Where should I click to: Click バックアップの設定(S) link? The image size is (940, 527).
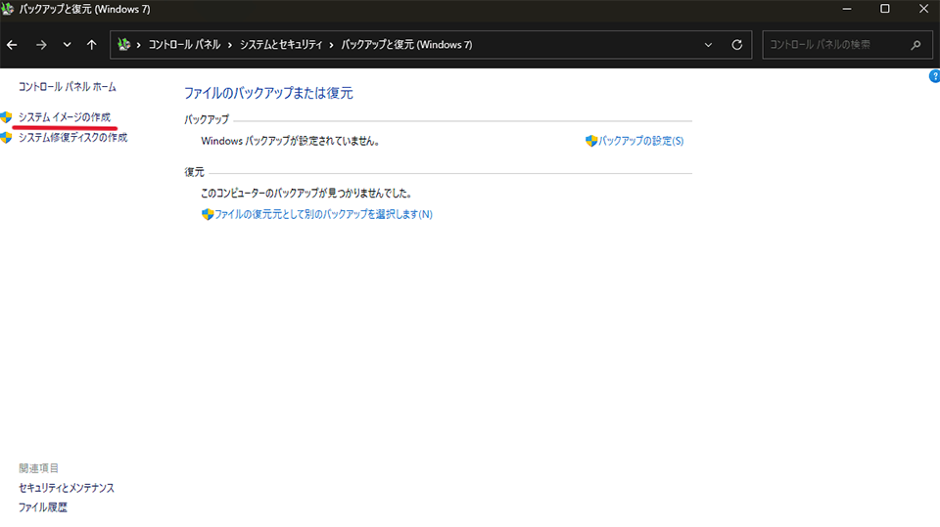tap(640, 141)
